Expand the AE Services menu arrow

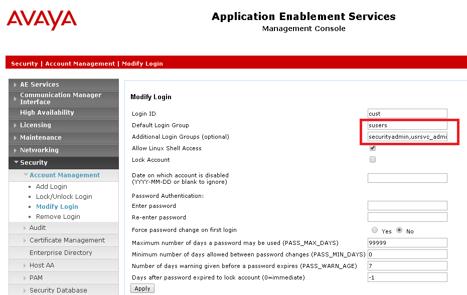click(x=15, y=85)
